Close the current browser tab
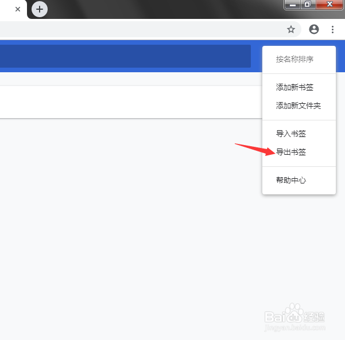 point(18,9)
